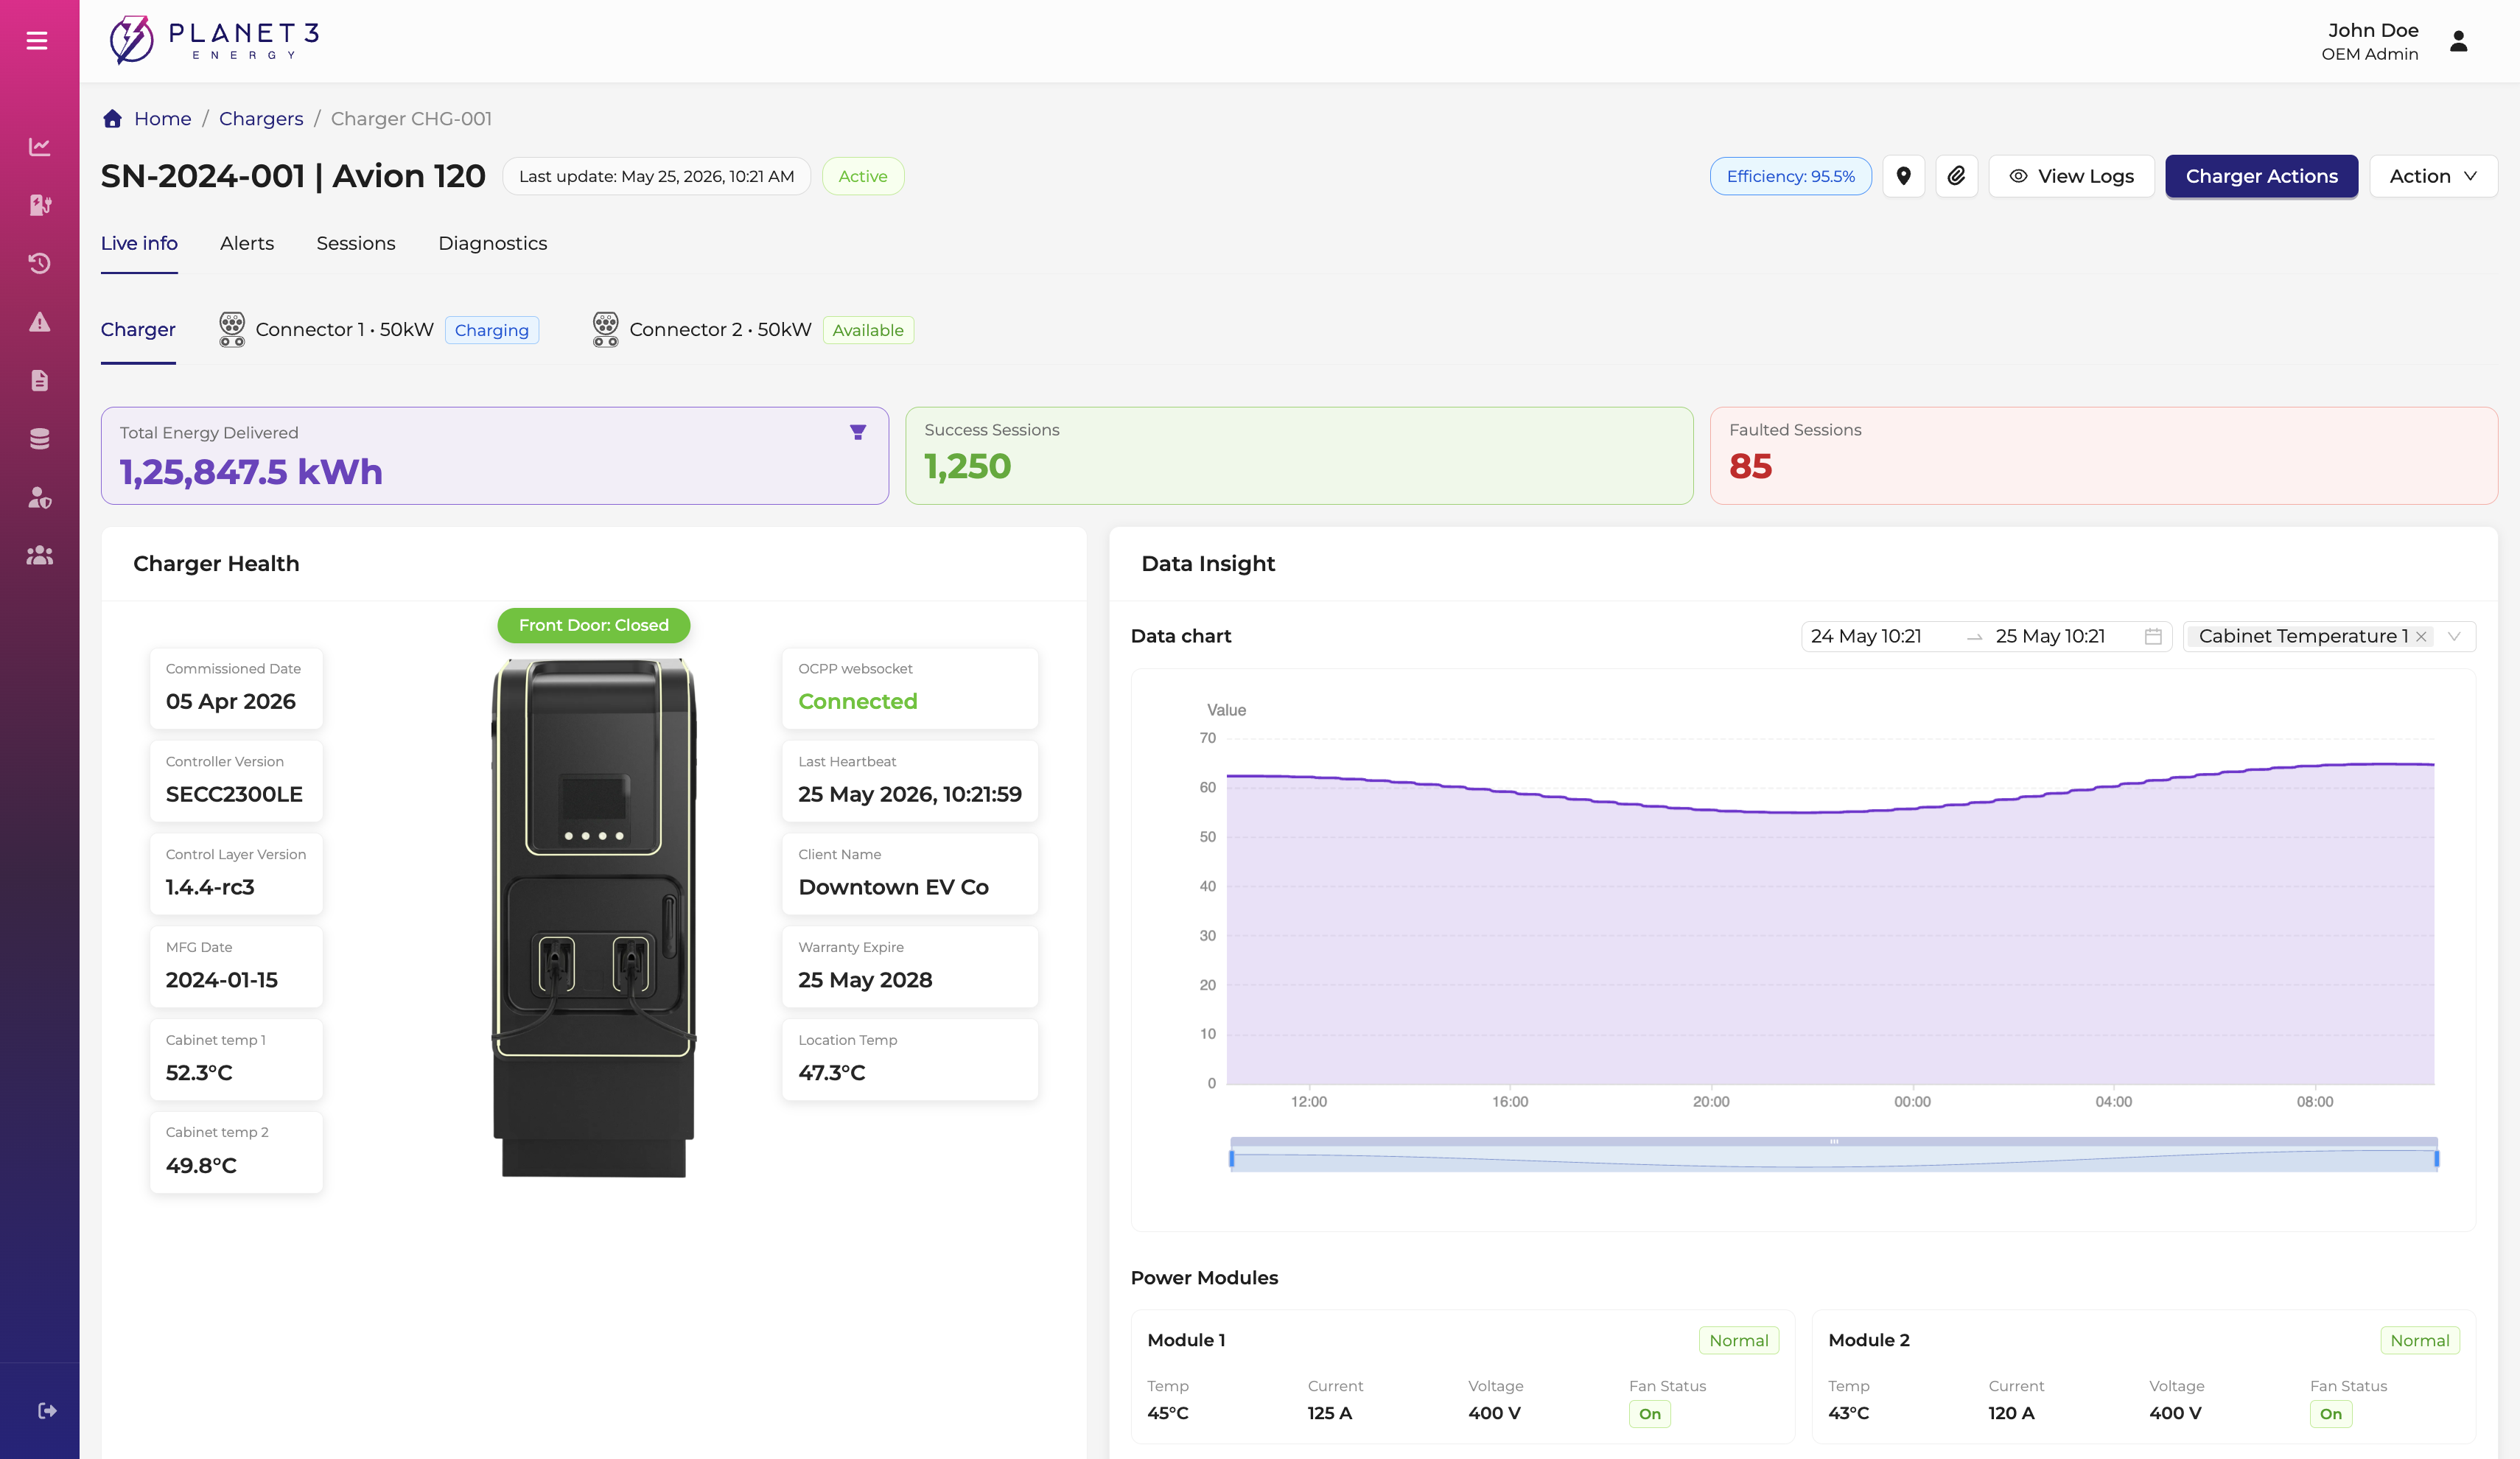Click the logout icon in sidebar

[x=47, y=1410]
